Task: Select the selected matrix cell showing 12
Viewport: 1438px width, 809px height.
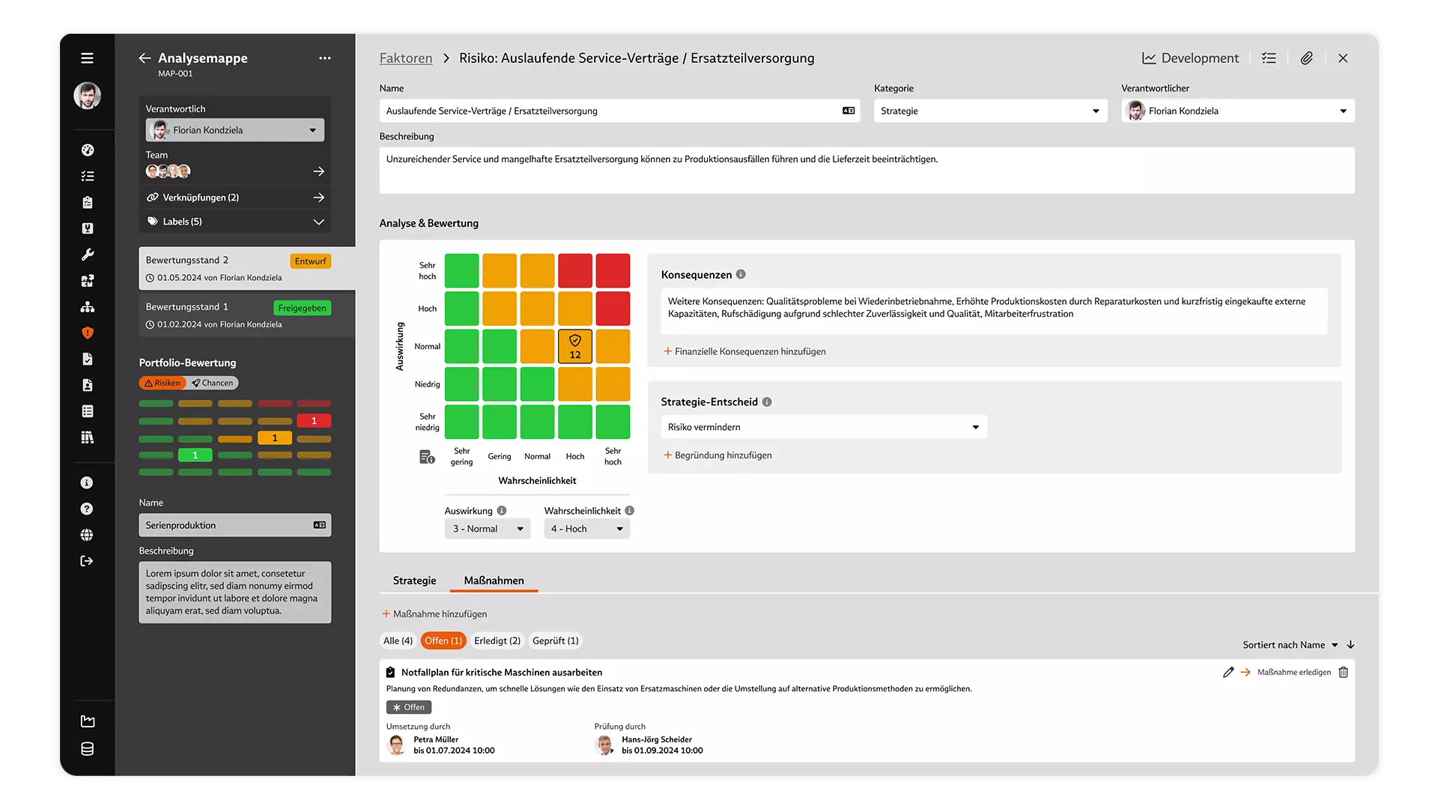Action: coord(574,346)
